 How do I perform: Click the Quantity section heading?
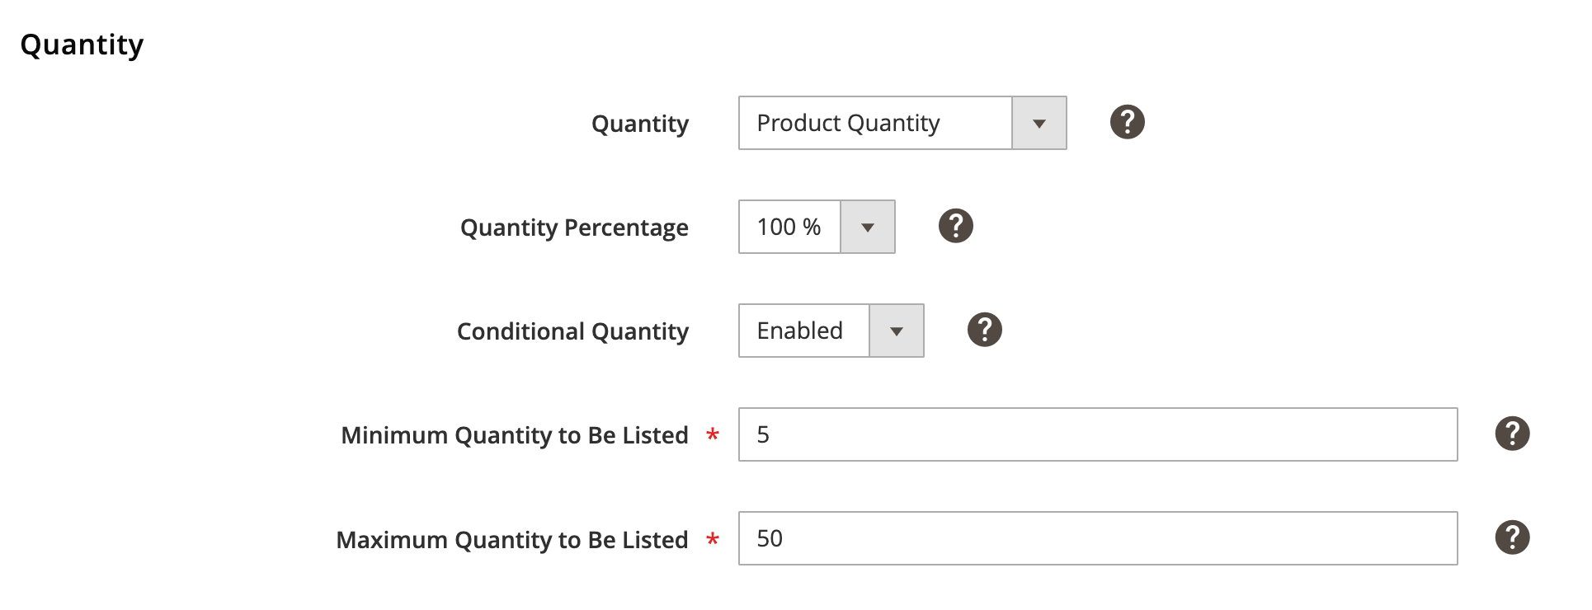pyautogui.click(x=82, y=44)
